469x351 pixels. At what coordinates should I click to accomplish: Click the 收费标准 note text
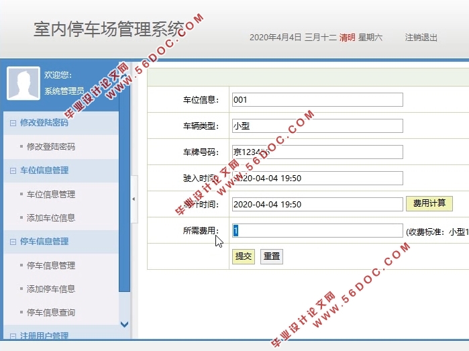coord(437,232)
